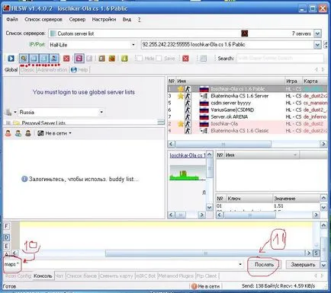
Task: Click the server activity graph thumbnail
Action: click(x=188, y=173)
